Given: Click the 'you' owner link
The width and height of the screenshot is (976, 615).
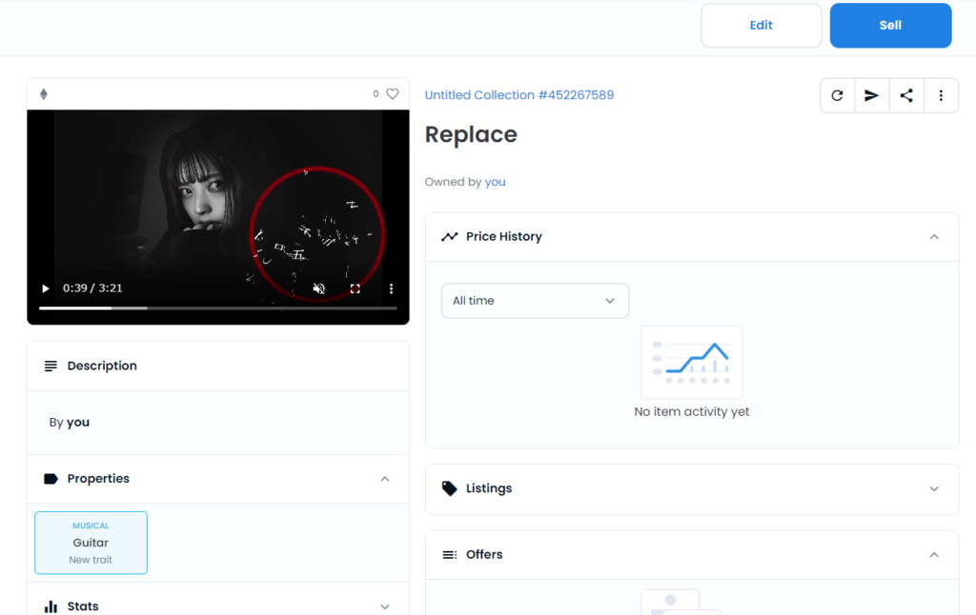Looking at the screenshot, I should click(495, 182).
